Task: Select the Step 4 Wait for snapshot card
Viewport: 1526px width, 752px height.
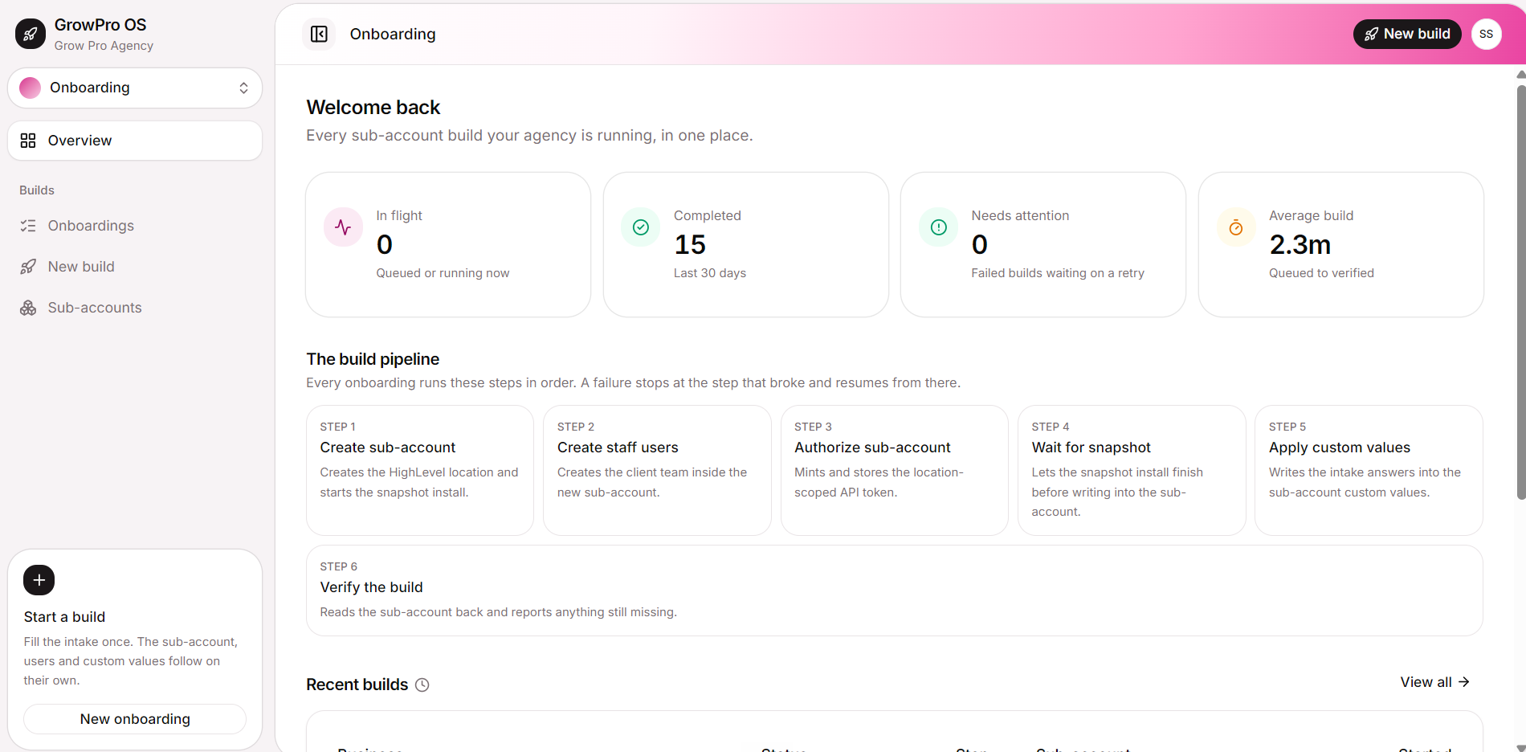Action: pos(1132,470)
